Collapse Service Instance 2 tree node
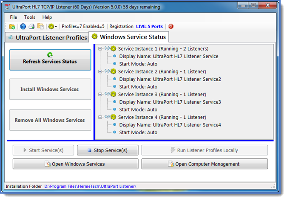This screenshot has height=200, width=287. (100, 71)
